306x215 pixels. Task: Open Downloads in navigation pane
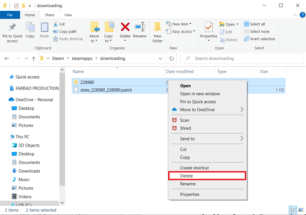pyautogui.click(x=26, y=171)
